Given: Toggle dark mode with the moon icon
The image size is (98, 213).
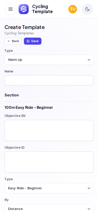Looking at the screenshot, I should tap(87, 9).
